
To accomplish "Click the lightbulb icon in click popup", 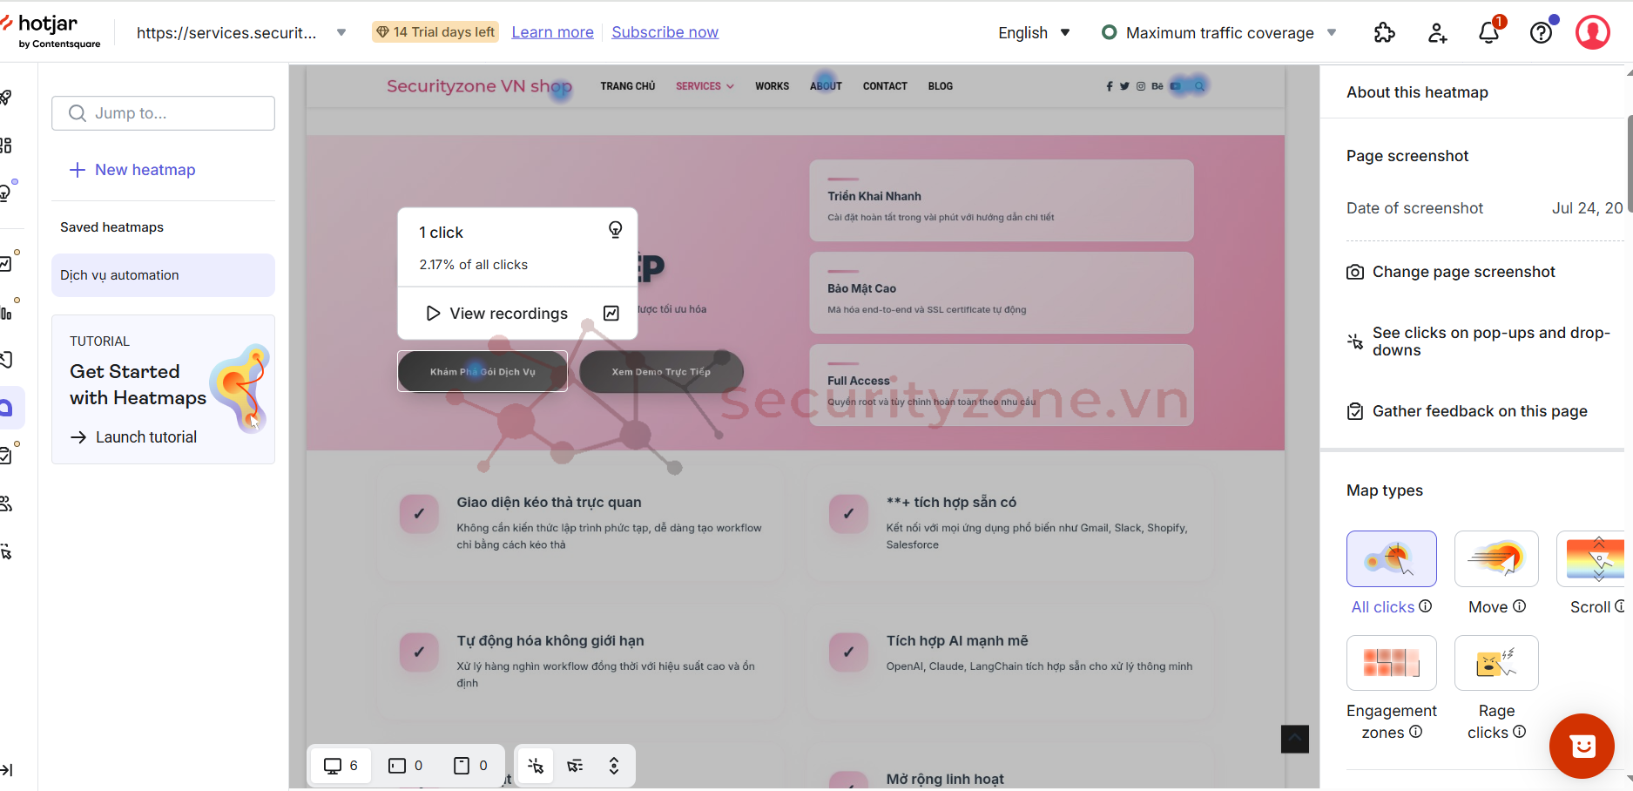I will tap(615, 229).
